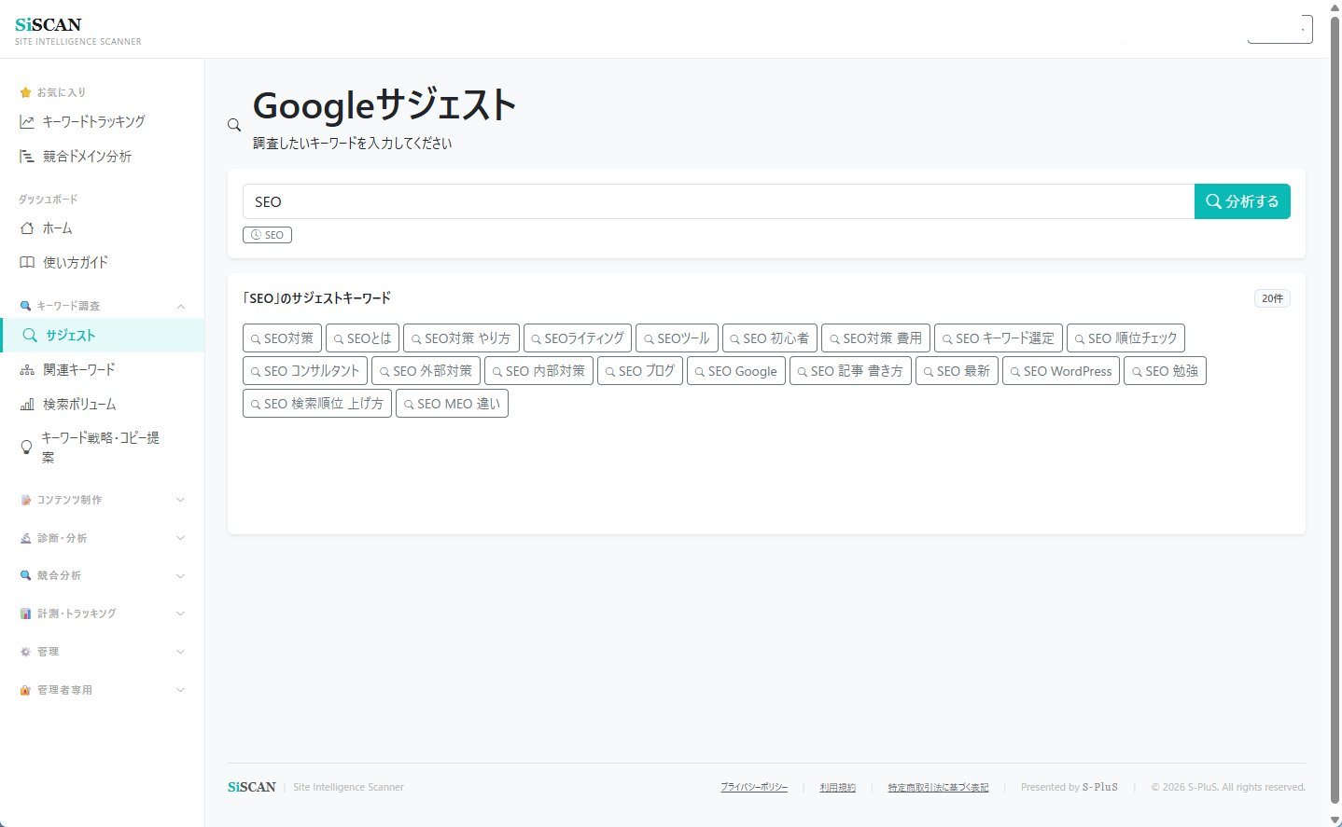
Task: Open the プライバシーポリシー link
Action: pyautogui.click(x=754, y=788)
